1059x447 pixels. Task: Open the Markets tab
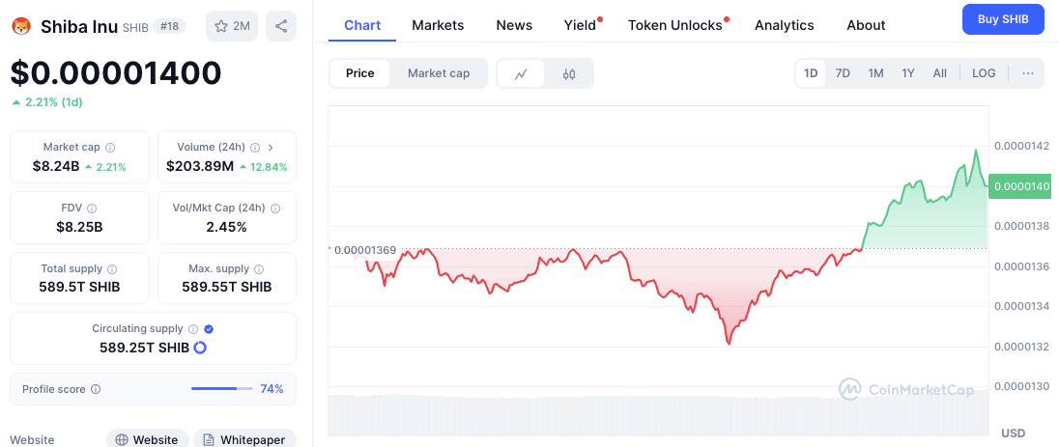pos(438,25)
